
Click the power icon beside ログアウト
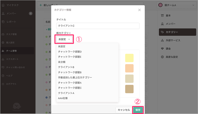[x=3, y=84]
